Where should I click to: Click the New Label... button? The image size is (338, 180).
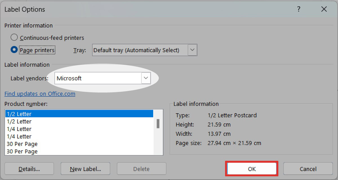[85, 169]
